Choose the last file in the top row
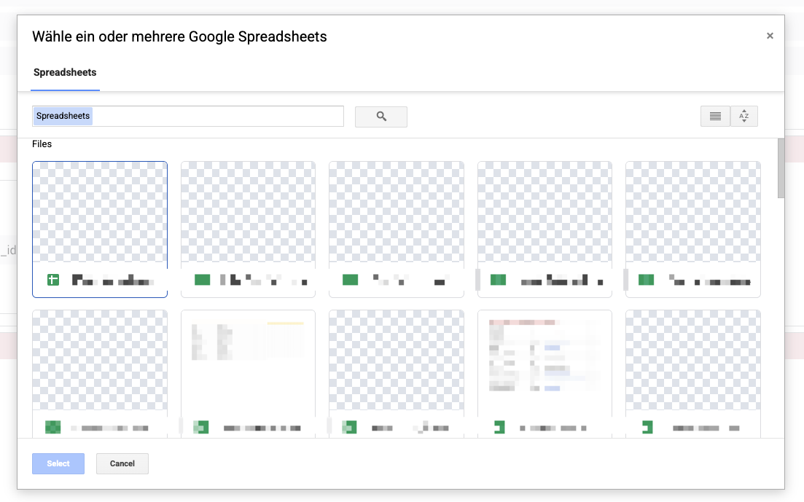The width and height of the screenshot is (804, 502). pyautogui.click(x=692, y=212)
